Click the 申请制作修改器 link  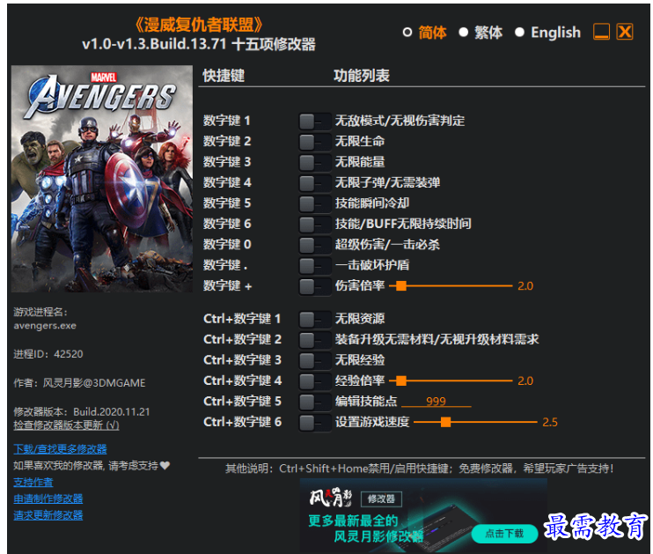click(x=48, y=499)
